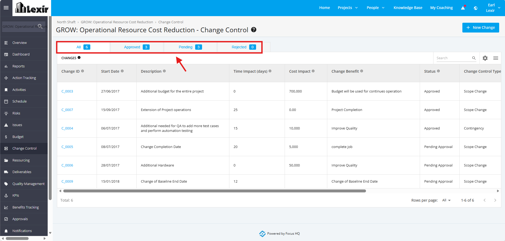505x241 pixels.
Task: Click the Cost Impact column info icon
Action: 313,71
